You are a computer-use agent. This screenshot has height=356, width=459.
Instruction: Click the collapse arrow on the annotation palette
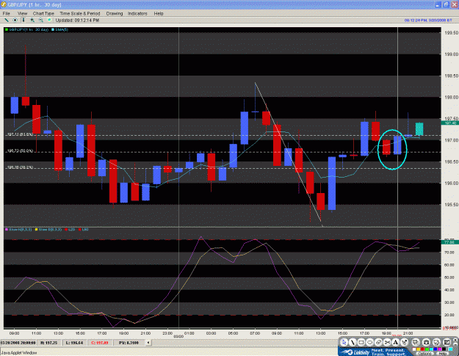(455, 340)
